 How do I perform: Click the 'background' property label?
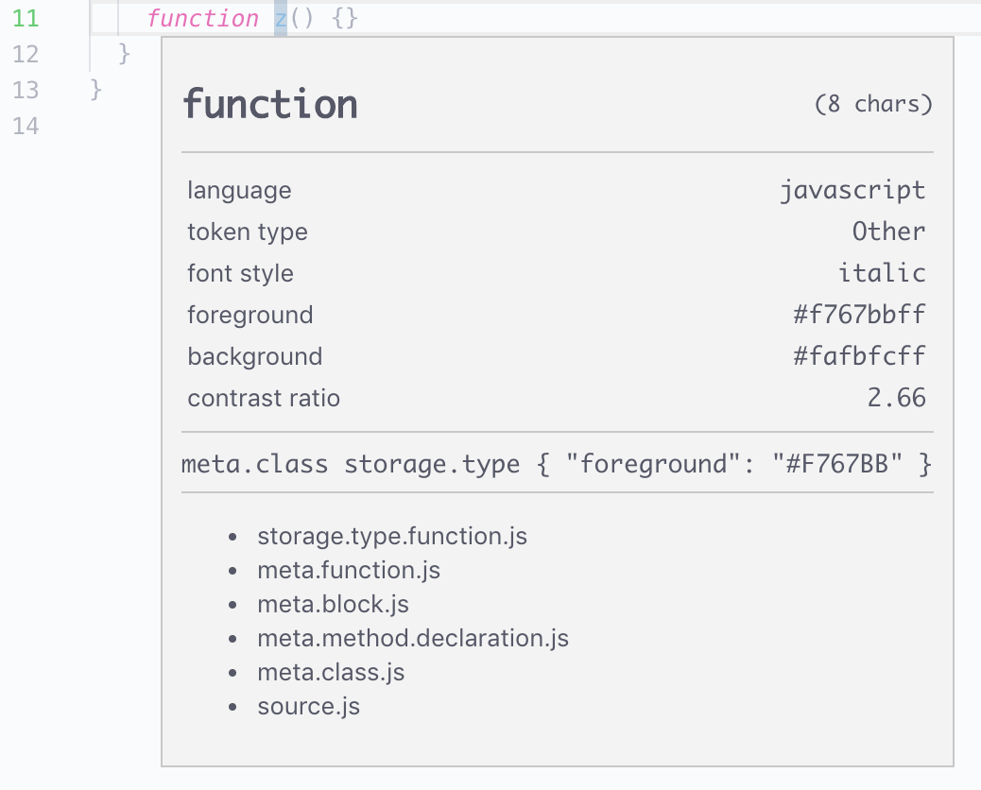[254, 356]
